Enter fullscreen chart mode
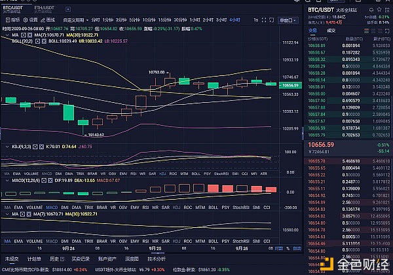This screenshot has width=393, height=275. point(264,20)
